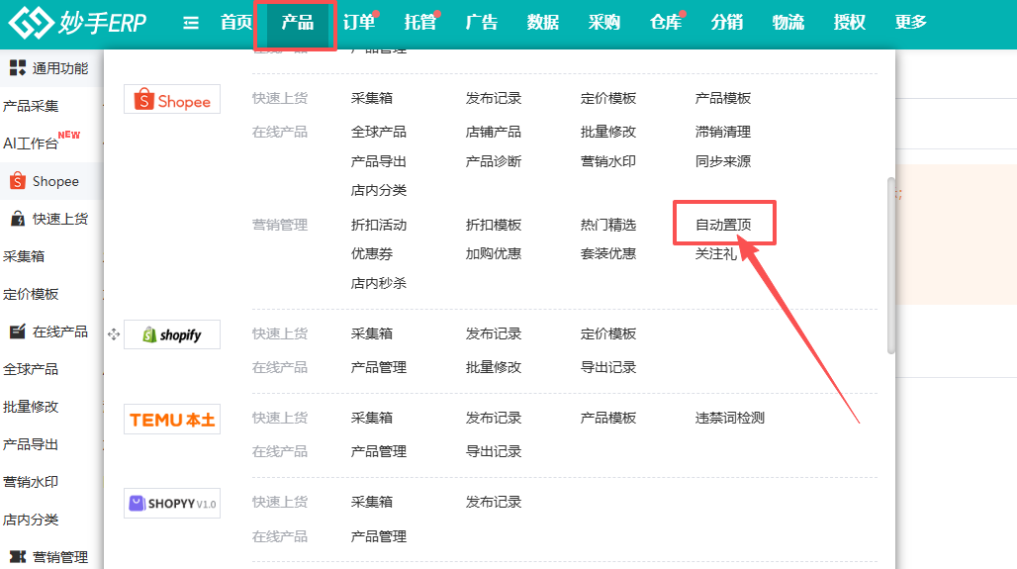This screenshot has height=569, width=1017.
Task: Select 店内分类 in left sidebar
Action: (31, 520)
